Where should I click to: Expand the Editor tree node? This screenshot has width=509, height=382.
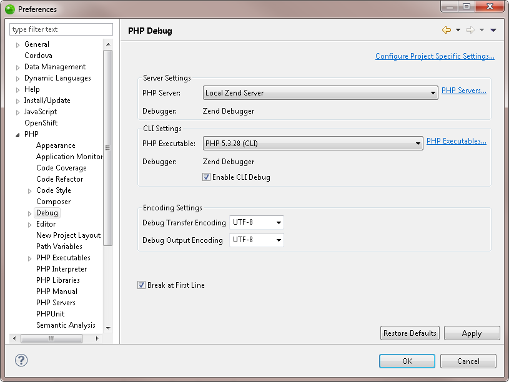(29, 225)
